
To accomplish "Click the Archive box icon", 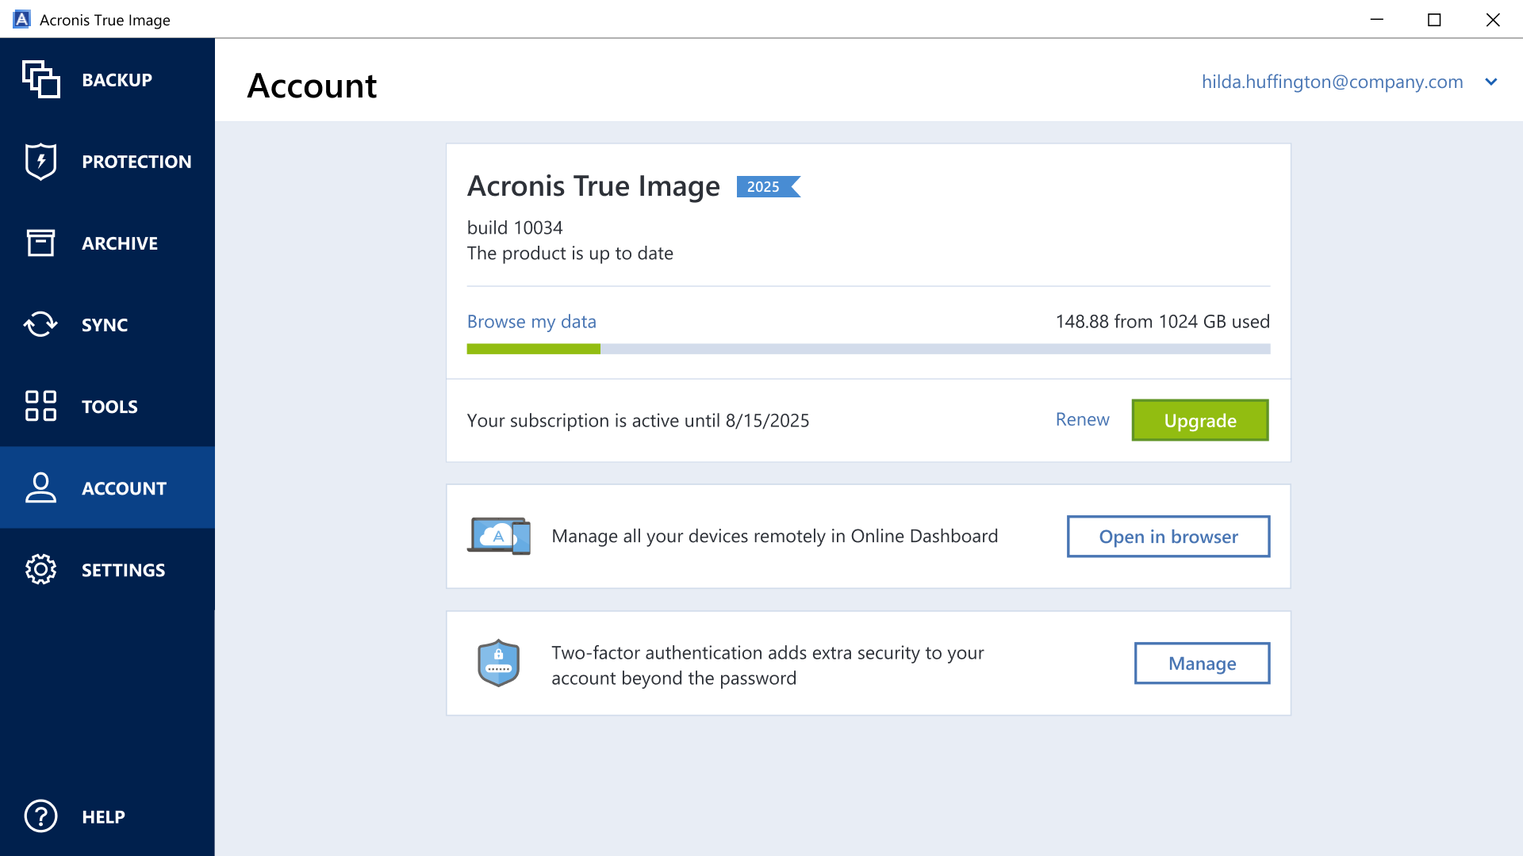I will coord(40,243).
